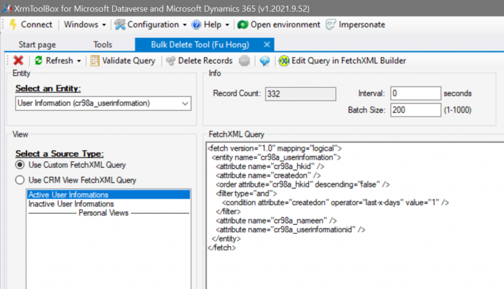Open Edit Query in FetchXML Builder
The width and height of the screenshot is (504, 289).
pyautogui.click(x=343, y=61)
